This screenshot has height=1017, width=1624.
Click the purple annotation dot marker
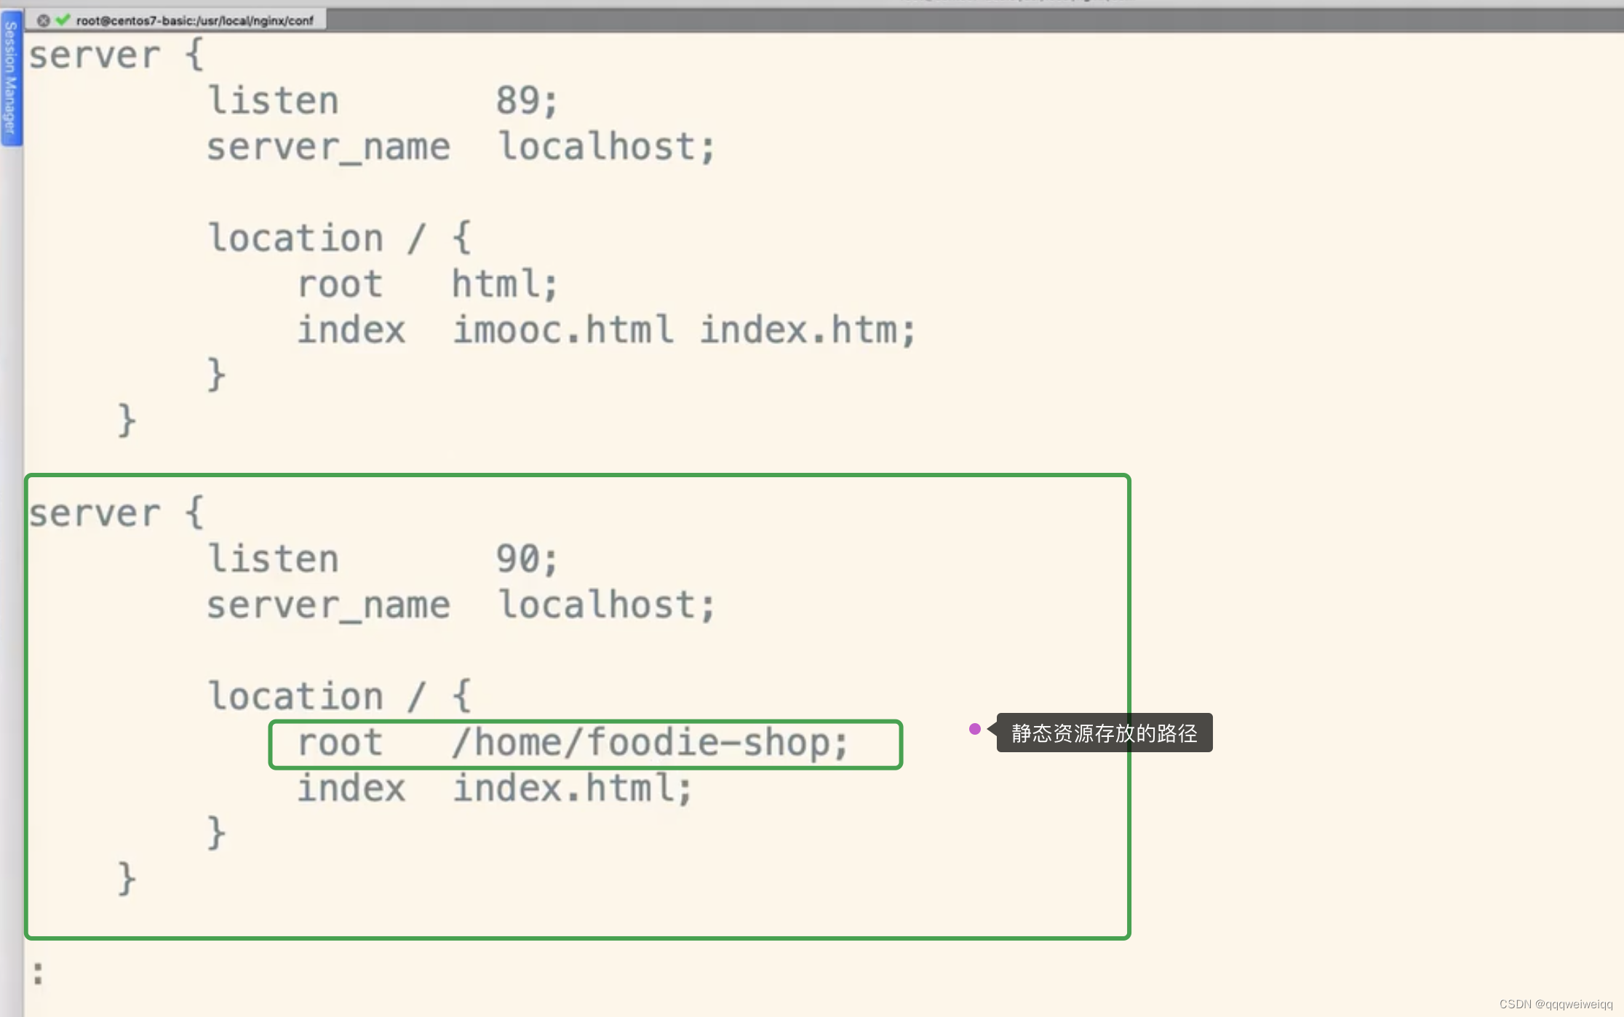pyautogui.click(x=974, y=729)
